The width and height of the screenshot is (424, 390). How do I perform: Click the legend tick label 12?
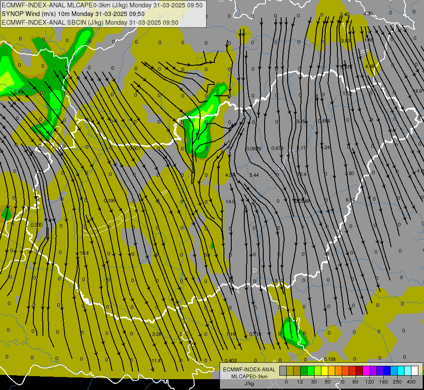coord(300,382)
